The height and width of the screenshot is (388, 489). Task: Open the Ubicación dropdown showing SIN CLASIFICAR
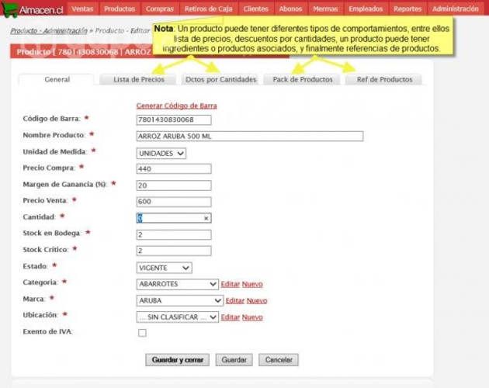point(178,317)
